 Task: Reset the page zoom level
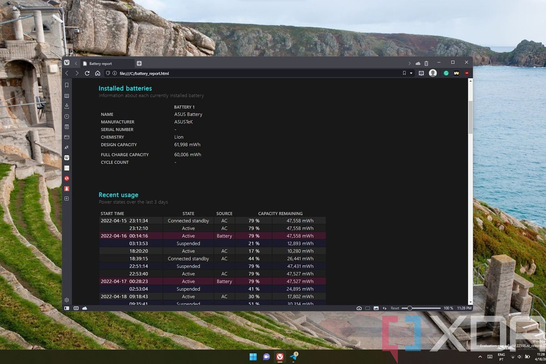pos(395,308)
